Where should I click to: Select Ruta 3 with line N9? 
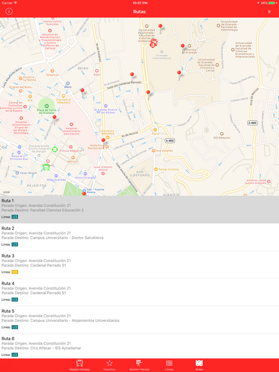point(139,264)
